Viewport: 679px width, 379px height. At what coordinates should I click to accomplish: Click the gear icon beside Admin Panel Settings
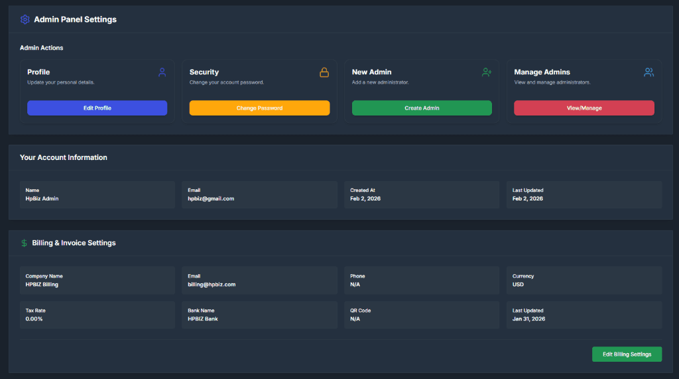pos(25,19)
